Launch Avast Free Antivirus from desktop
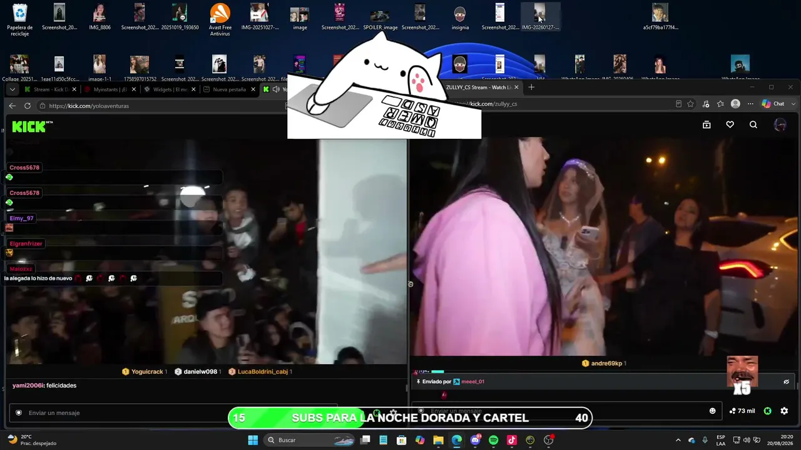Screen dimensions: 801x450 (x=220, y=20)
